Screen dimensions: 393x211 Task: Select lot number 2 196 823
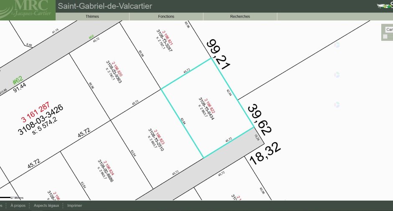(x=159, y=137)
